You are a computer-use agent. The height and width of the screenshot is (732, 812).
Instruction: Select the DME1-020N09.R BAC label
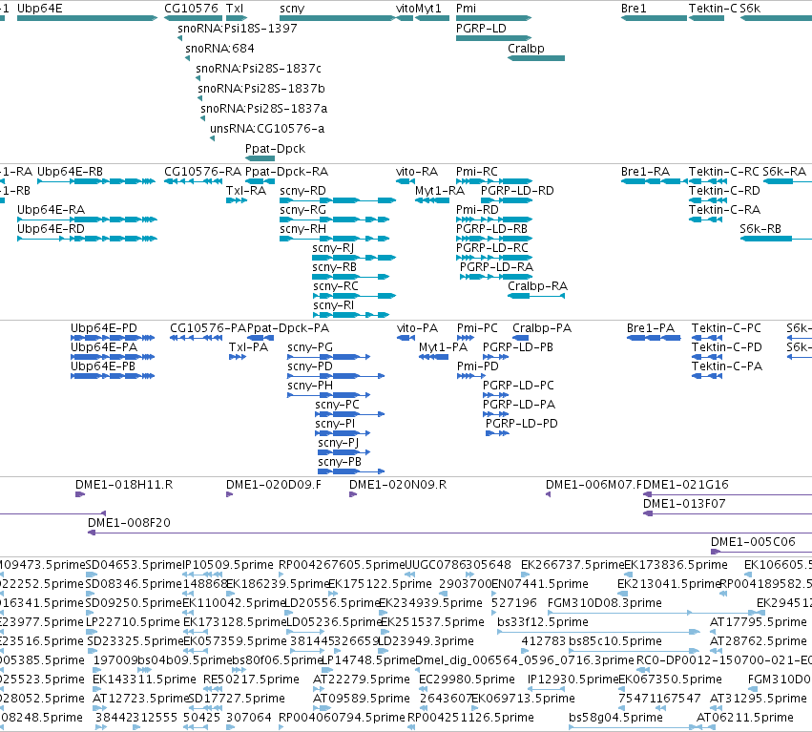398,485
